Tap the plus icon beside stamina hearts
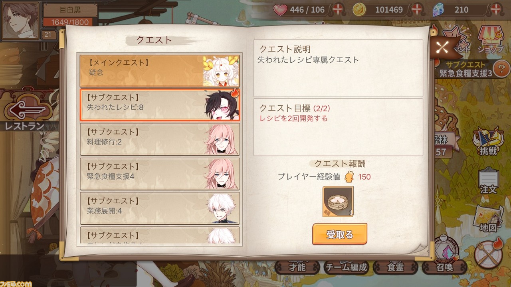Image resolution: width=511 pixels, height=287 pixels. [x=339, y=10]
